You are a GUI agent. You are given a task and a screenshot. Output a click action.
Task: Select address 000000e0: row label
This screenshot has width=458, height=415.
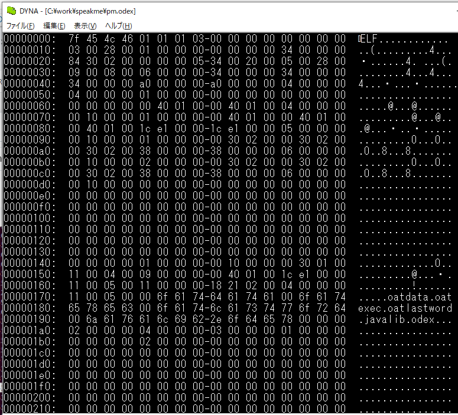pos(30,196)
